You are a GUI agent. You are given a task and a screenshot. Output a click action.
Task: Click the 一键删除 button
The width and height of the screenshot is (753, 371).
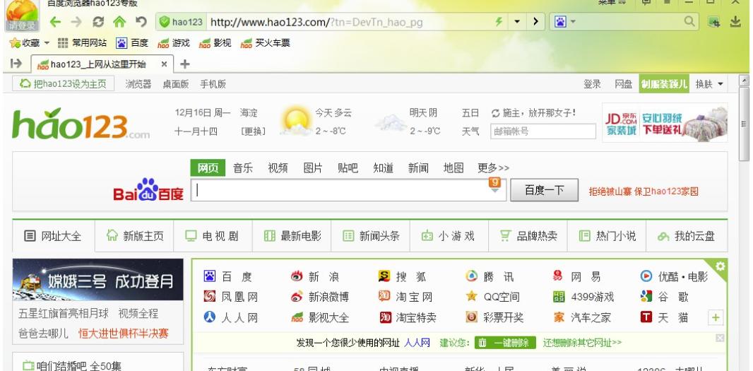505,343
